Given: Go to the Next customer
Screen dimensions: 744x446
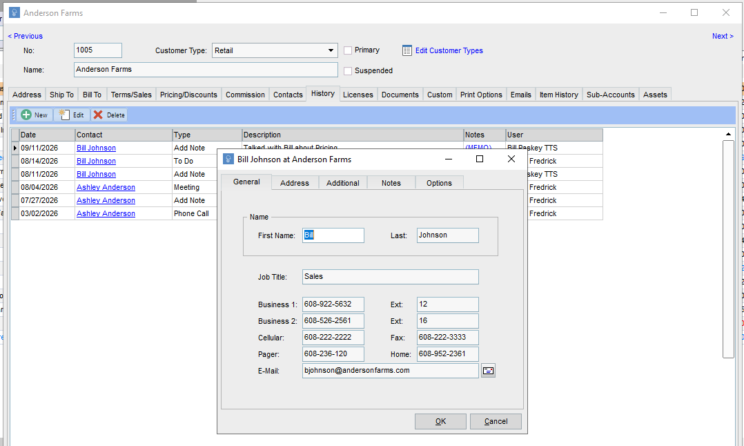Looking at the screenshot, I should point(723,36).
